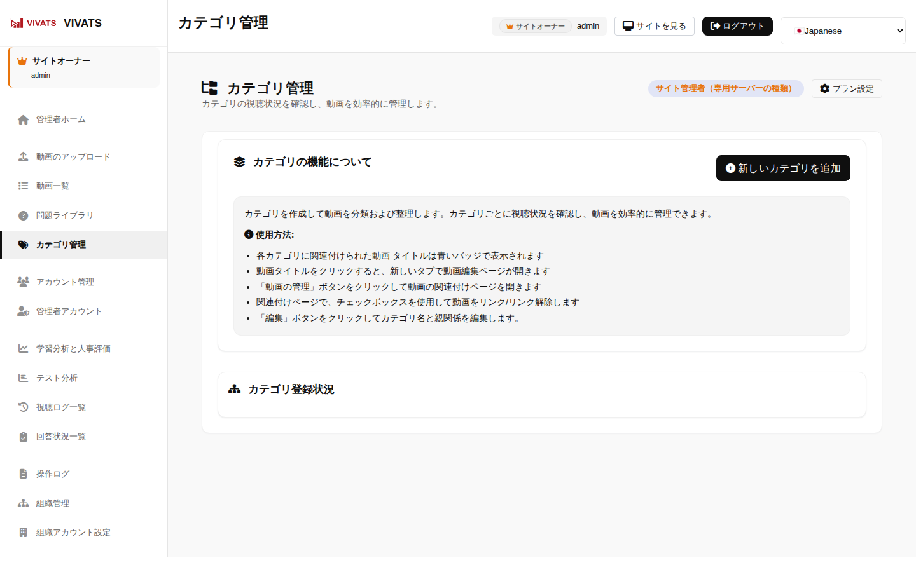
Task: Click the sitemap icon beside 組織管理
Action: pyautogui.click(x=24, y=503)
